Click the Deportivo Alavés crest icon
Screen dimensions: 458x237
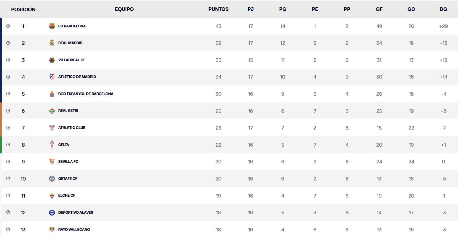click(x=52, y=213)
